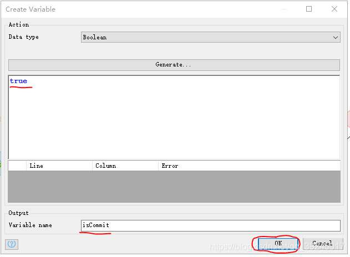Click the 'true' keyword in the expression
Viewport: 350px width, 257px height.
[x=18, y=81]
